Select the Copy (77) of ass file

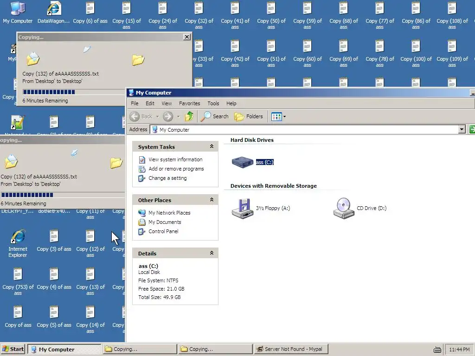click(379, 15)
